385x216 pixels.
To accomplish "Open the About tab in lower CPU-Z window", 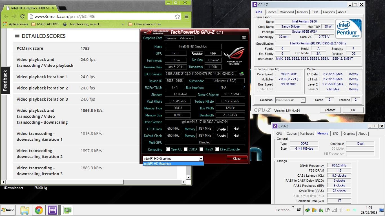I will 362,134.
